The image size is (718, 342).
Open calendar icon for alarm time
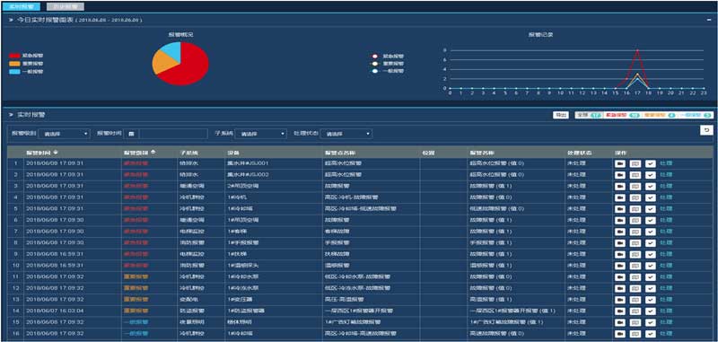(x=131, y=134)
